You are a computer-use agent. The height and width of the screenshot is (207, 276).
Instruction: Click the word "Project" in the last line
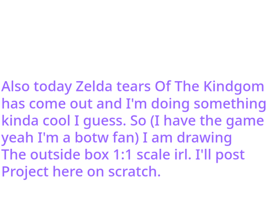click(x=25, y=172)
